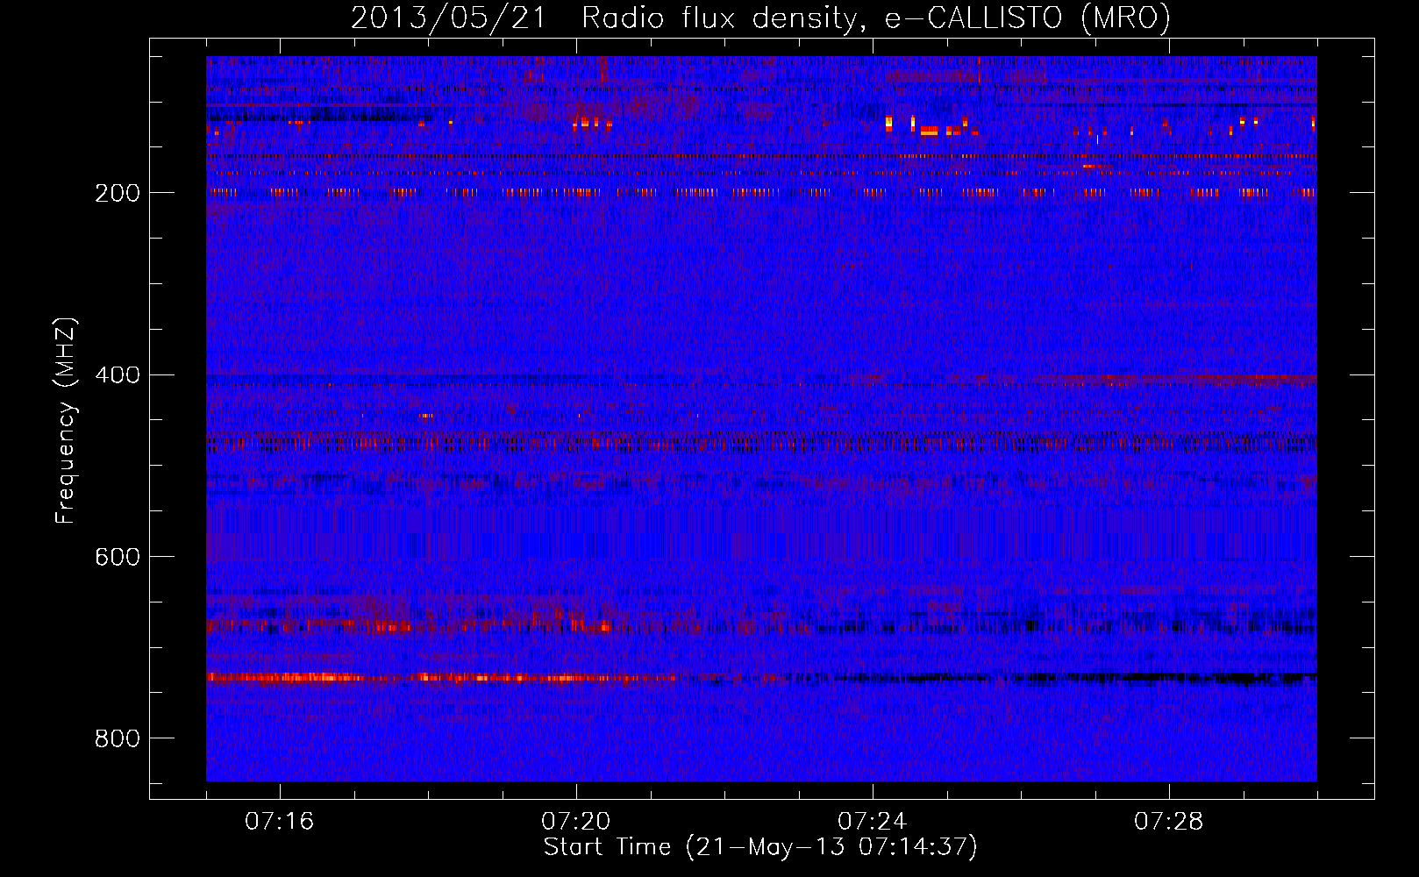1419x877 pixels.
Task: Click the 07:16 time tick label
Action: click(x=280, y=821)
